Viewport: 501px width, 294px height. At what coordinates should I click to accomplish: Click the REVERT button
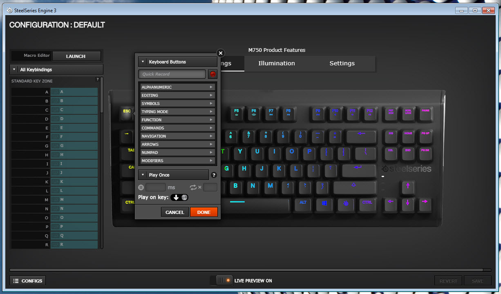click(x=448, y=281)
